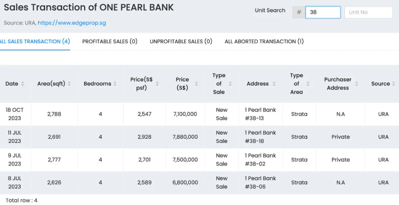Click the Unit No input field
Image resolution: width=399 pixels, height=205 pixels.
pos(368,12)
